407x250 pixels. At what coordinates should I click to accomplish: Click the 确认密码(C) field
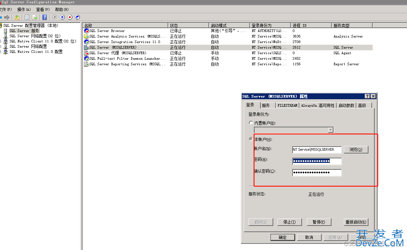point(317,172)
